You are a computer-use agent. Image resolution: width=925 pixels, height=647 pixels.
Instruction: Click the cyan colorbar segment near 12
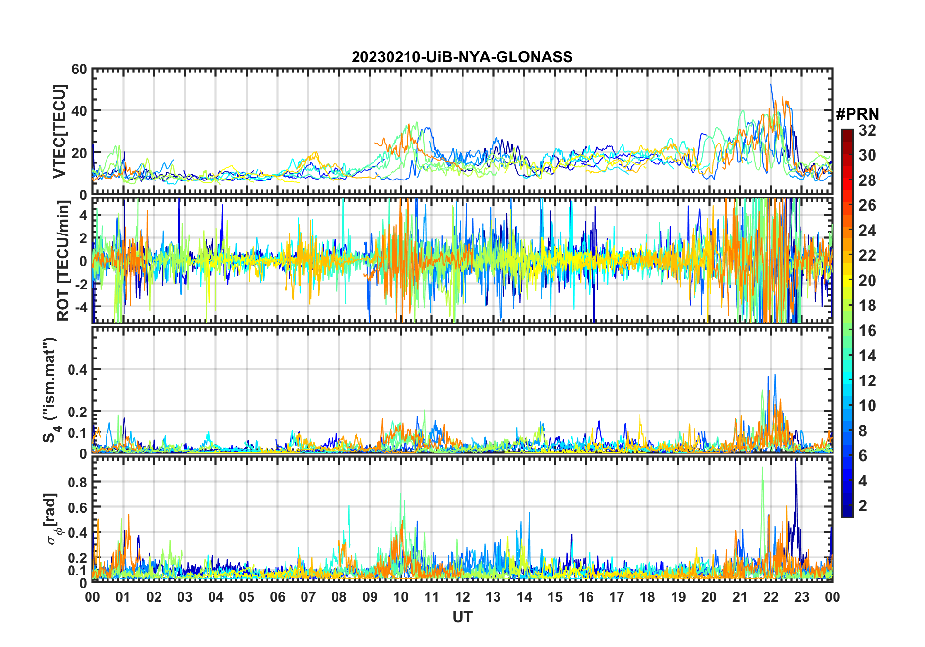[847, 380]
